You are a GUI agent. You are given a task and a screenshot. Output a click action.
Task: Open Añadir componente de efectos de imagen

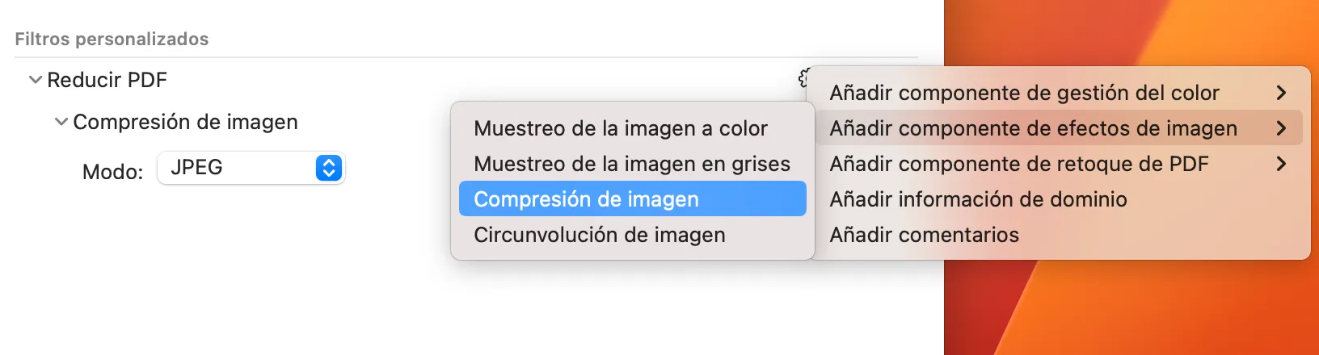pyautogui.click(x=1059, y=128)
